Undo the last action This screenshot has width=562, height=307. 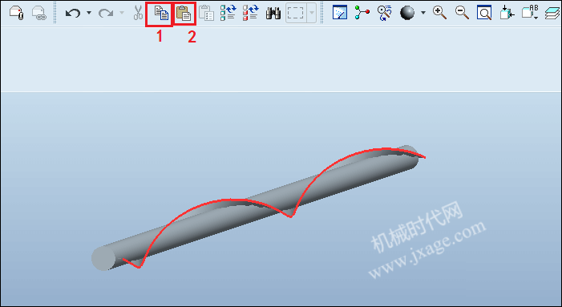pyautogui.click(x=73, y=14)
